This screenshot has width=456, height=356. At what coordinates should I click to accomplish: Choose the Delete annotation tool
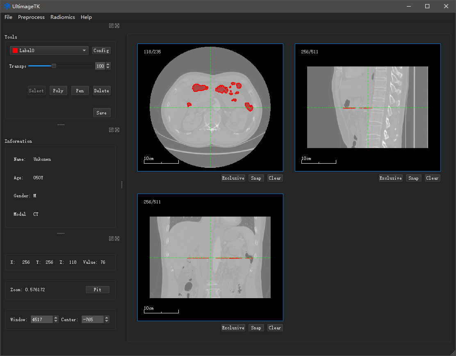click(x=102, y=90)
